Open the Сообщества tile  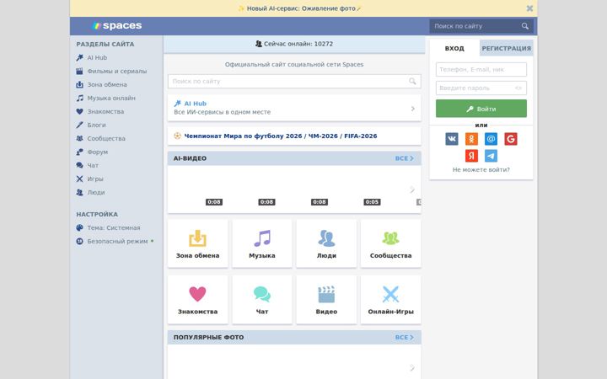390,243
